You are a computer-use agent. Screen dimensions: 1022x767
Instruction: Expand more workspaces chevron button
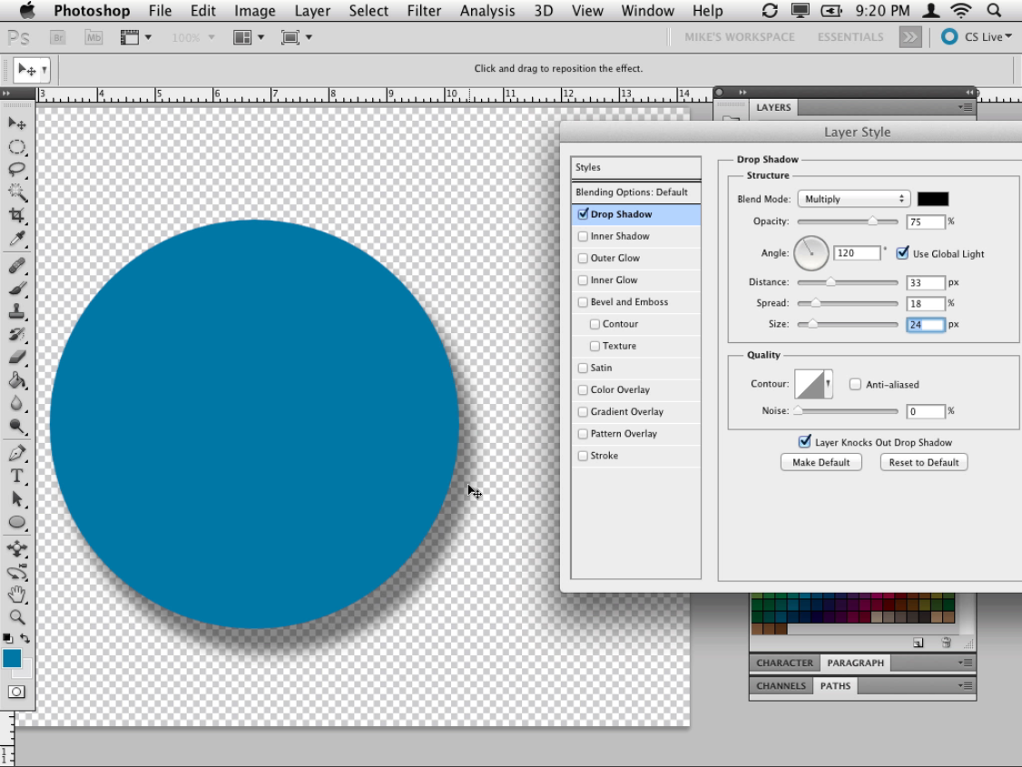(x=909, y=37)
